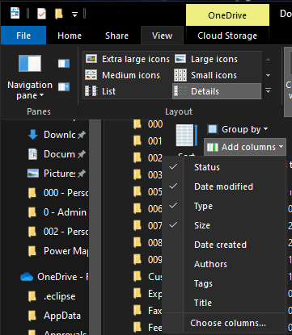292x335 pixels.
Task: Switch to the Share tab
Action: [x=116, y=36]
